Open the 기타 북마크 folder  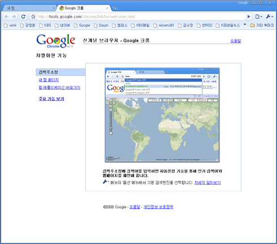tap(262, 25)
